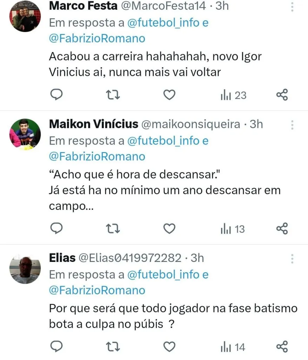Like Elias's tweet
The height and width of the screenshot is (360, 308).
[x=169, y=347]
